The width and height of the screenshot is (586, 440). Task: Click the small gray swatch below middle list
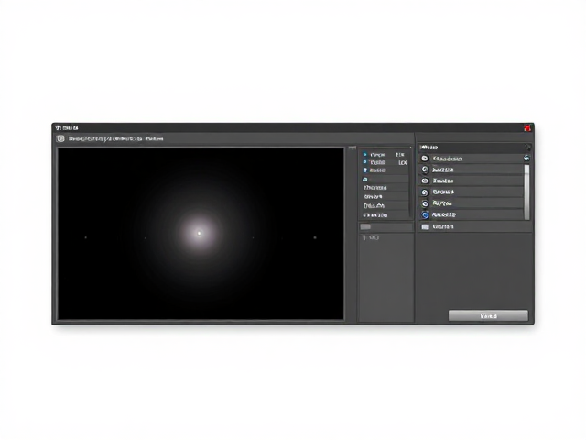(x=365, y=226)
